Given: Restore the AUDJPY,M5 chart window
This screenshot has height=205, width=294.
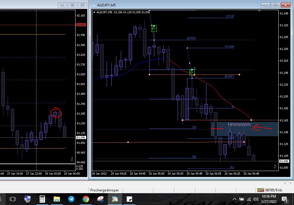Looking at the screenshot, I should point(275,5).
